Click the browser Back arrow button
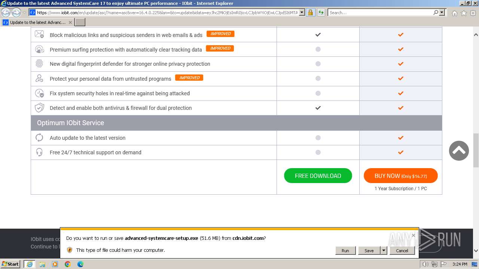479x269 pixels. pyautogui.click(x=6, y=13)
